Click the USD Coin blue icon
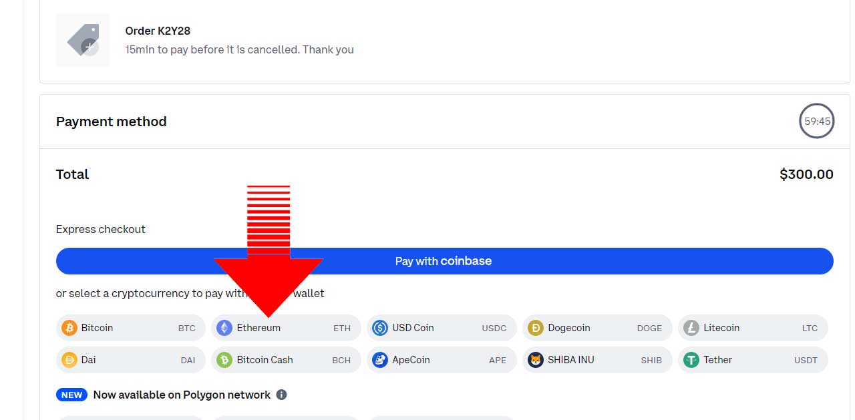Viewport: 855px width, 420px height. click(x=380, y=328)
